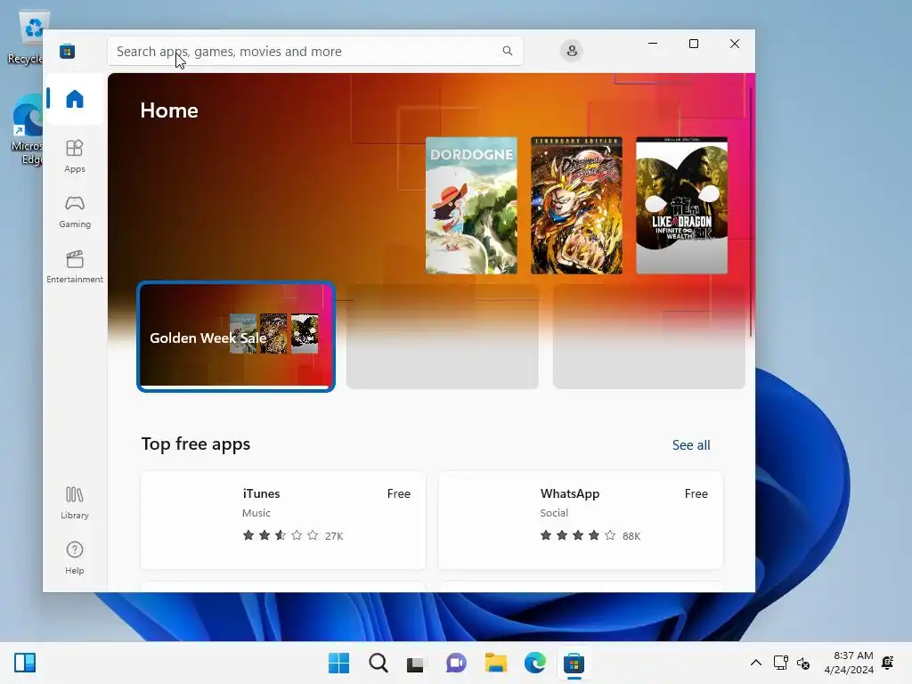Open the Dragon Ball FighterZ game cover
Viewport: 912px width, 684px height.
coord(576,206)
